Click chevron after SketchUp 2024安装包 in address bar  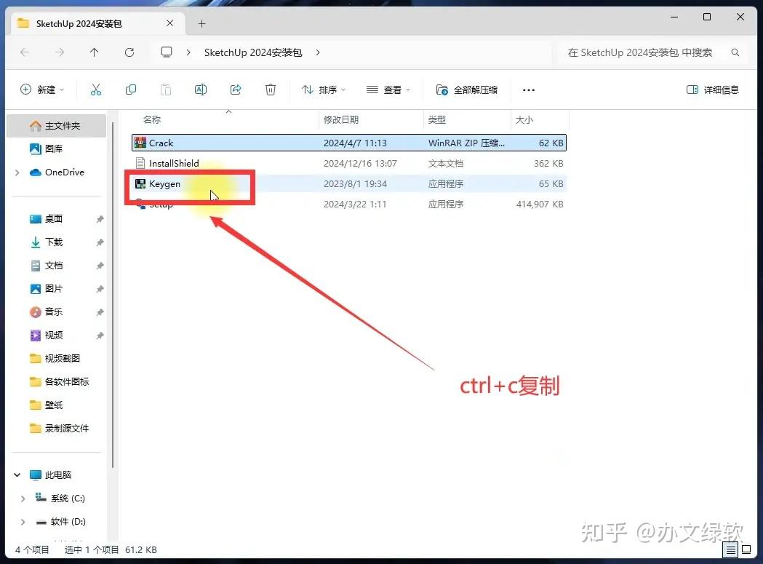click(318, 52)
